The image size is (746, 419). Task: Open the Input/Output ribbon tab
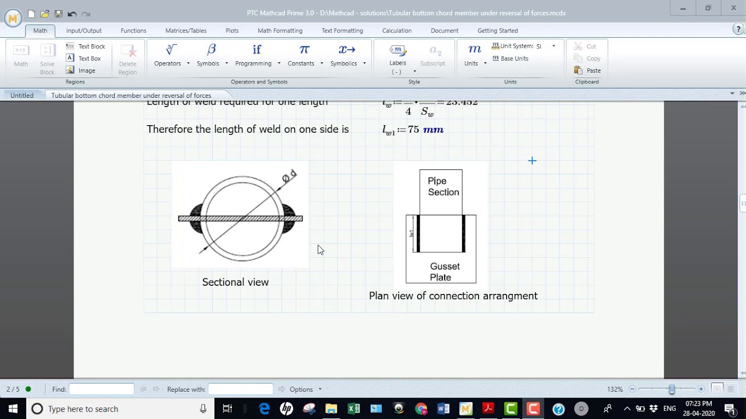tap(84, 30)
